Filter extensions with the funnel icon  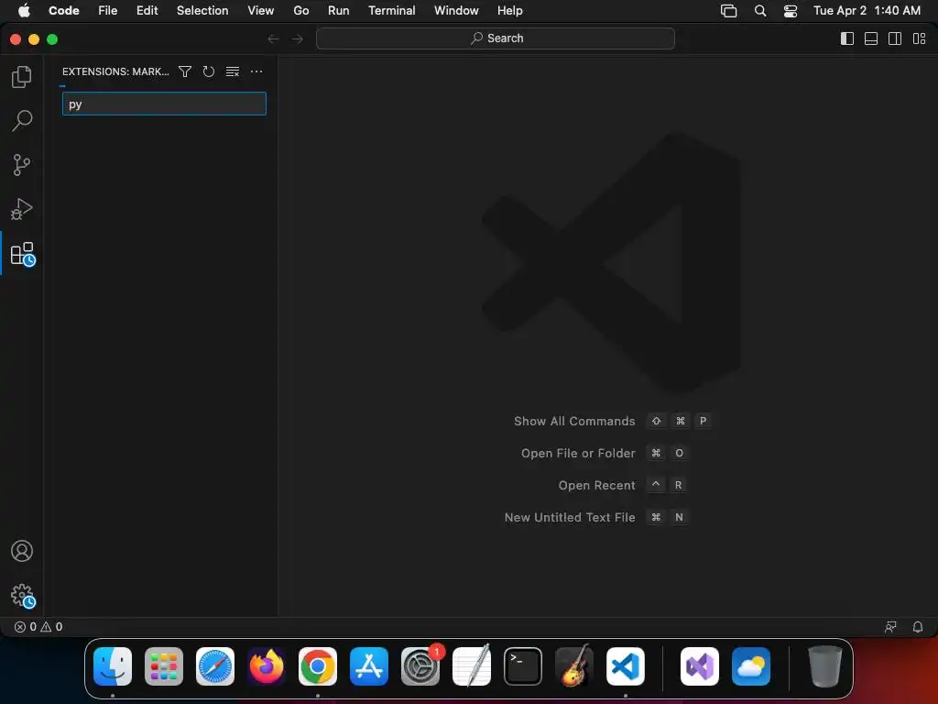point(185,71)
